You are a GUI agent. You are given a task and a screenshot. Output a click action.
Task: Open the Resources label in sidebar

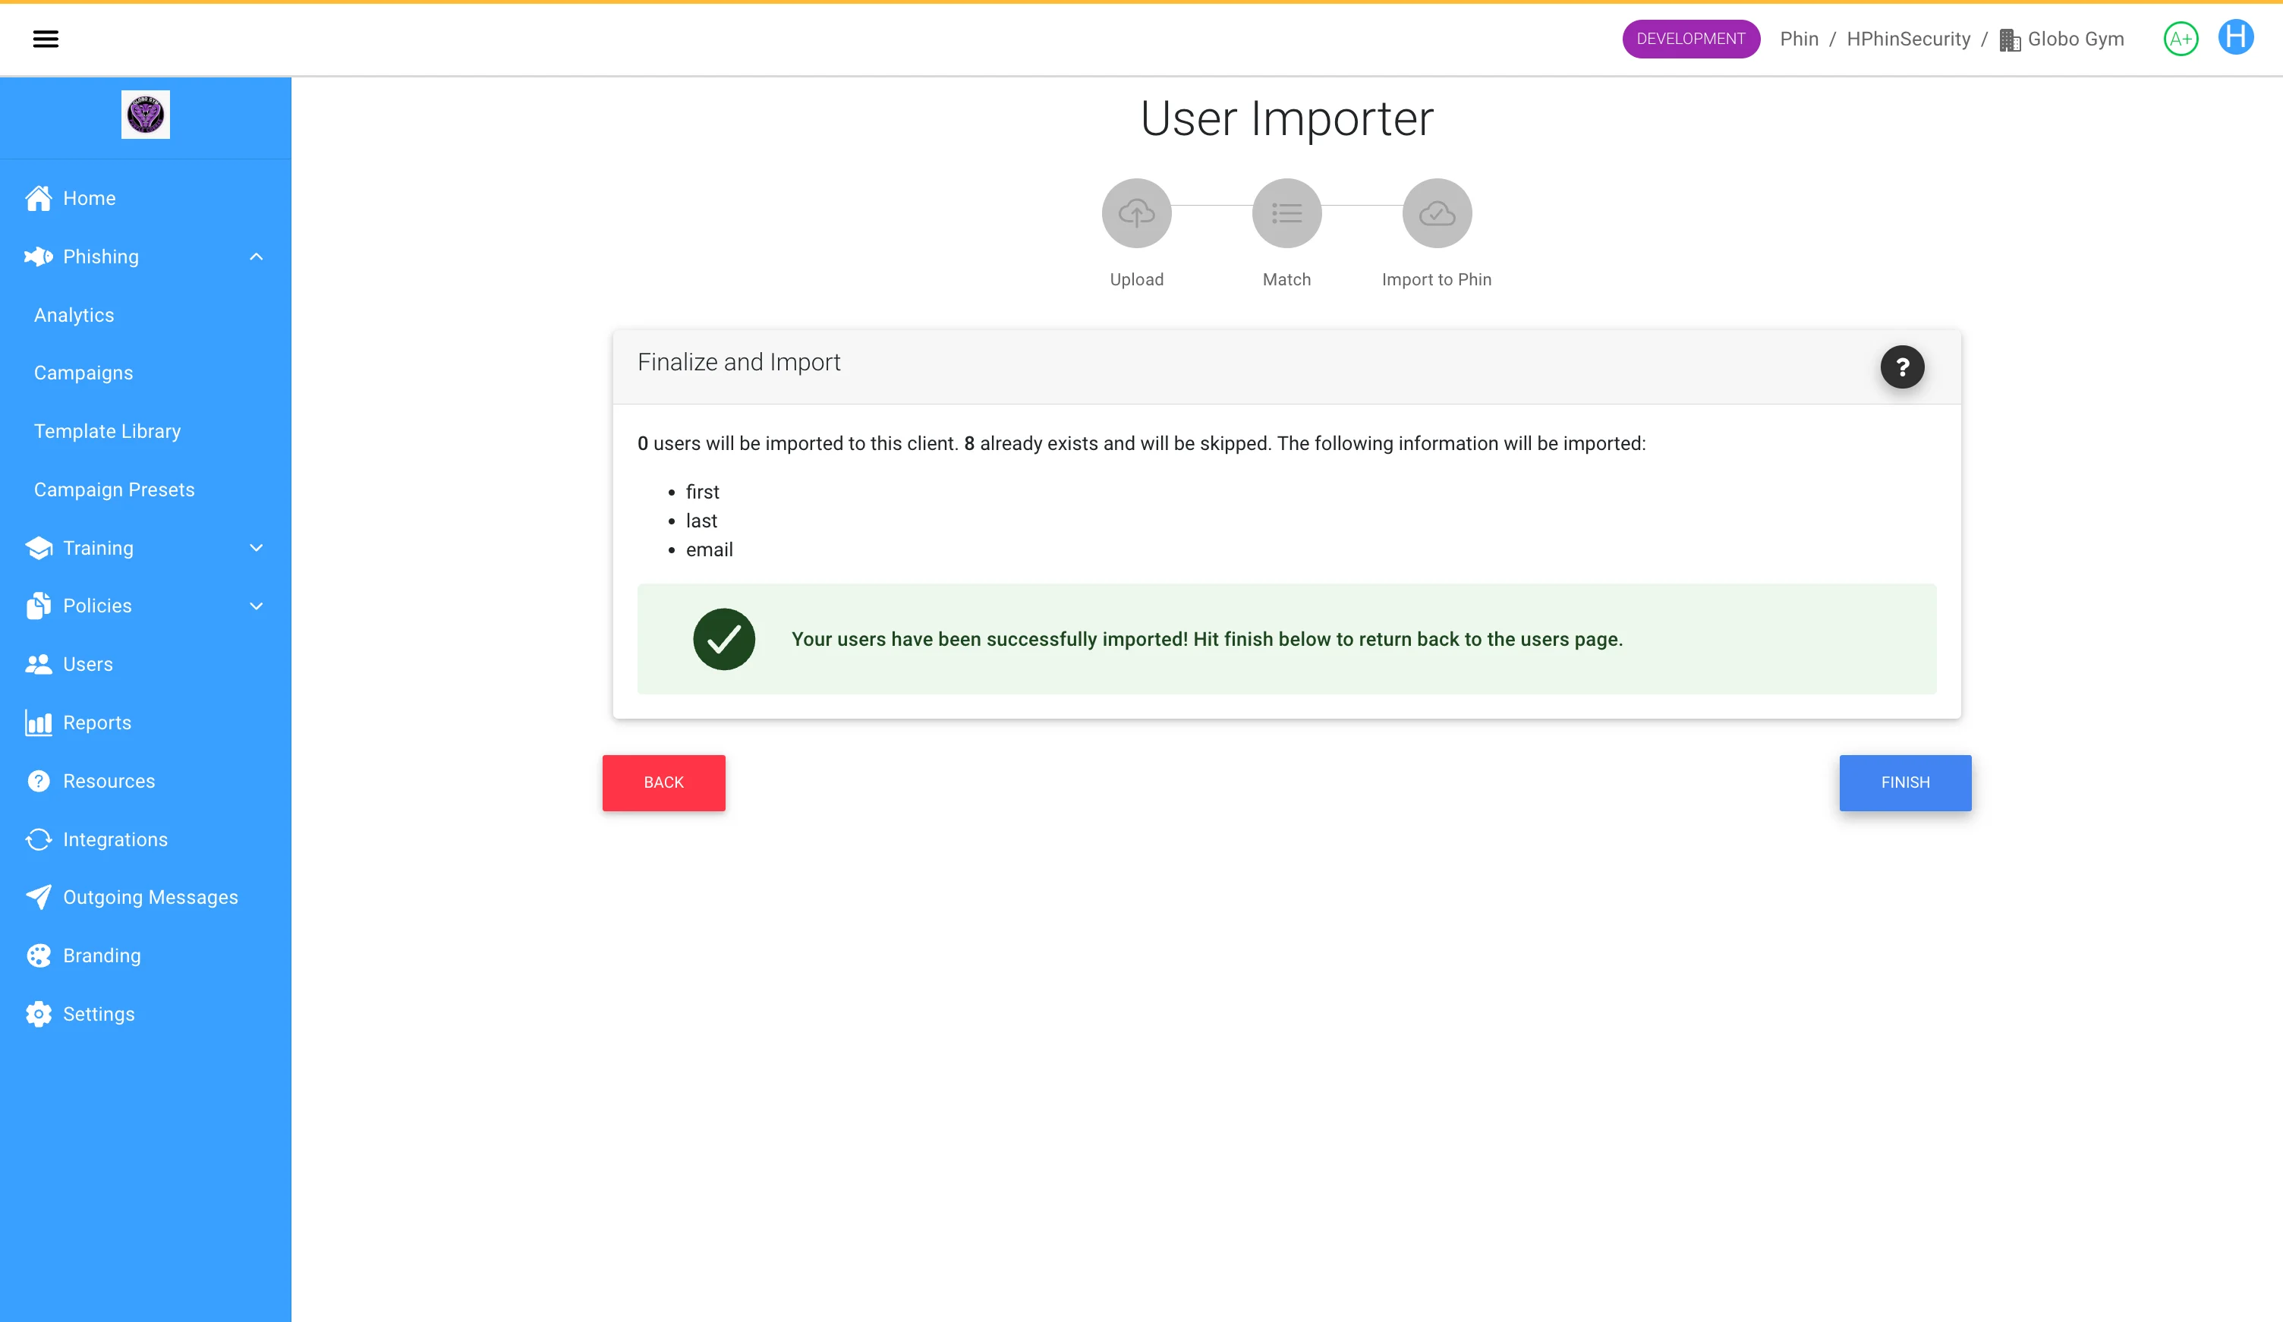point(109,781)
